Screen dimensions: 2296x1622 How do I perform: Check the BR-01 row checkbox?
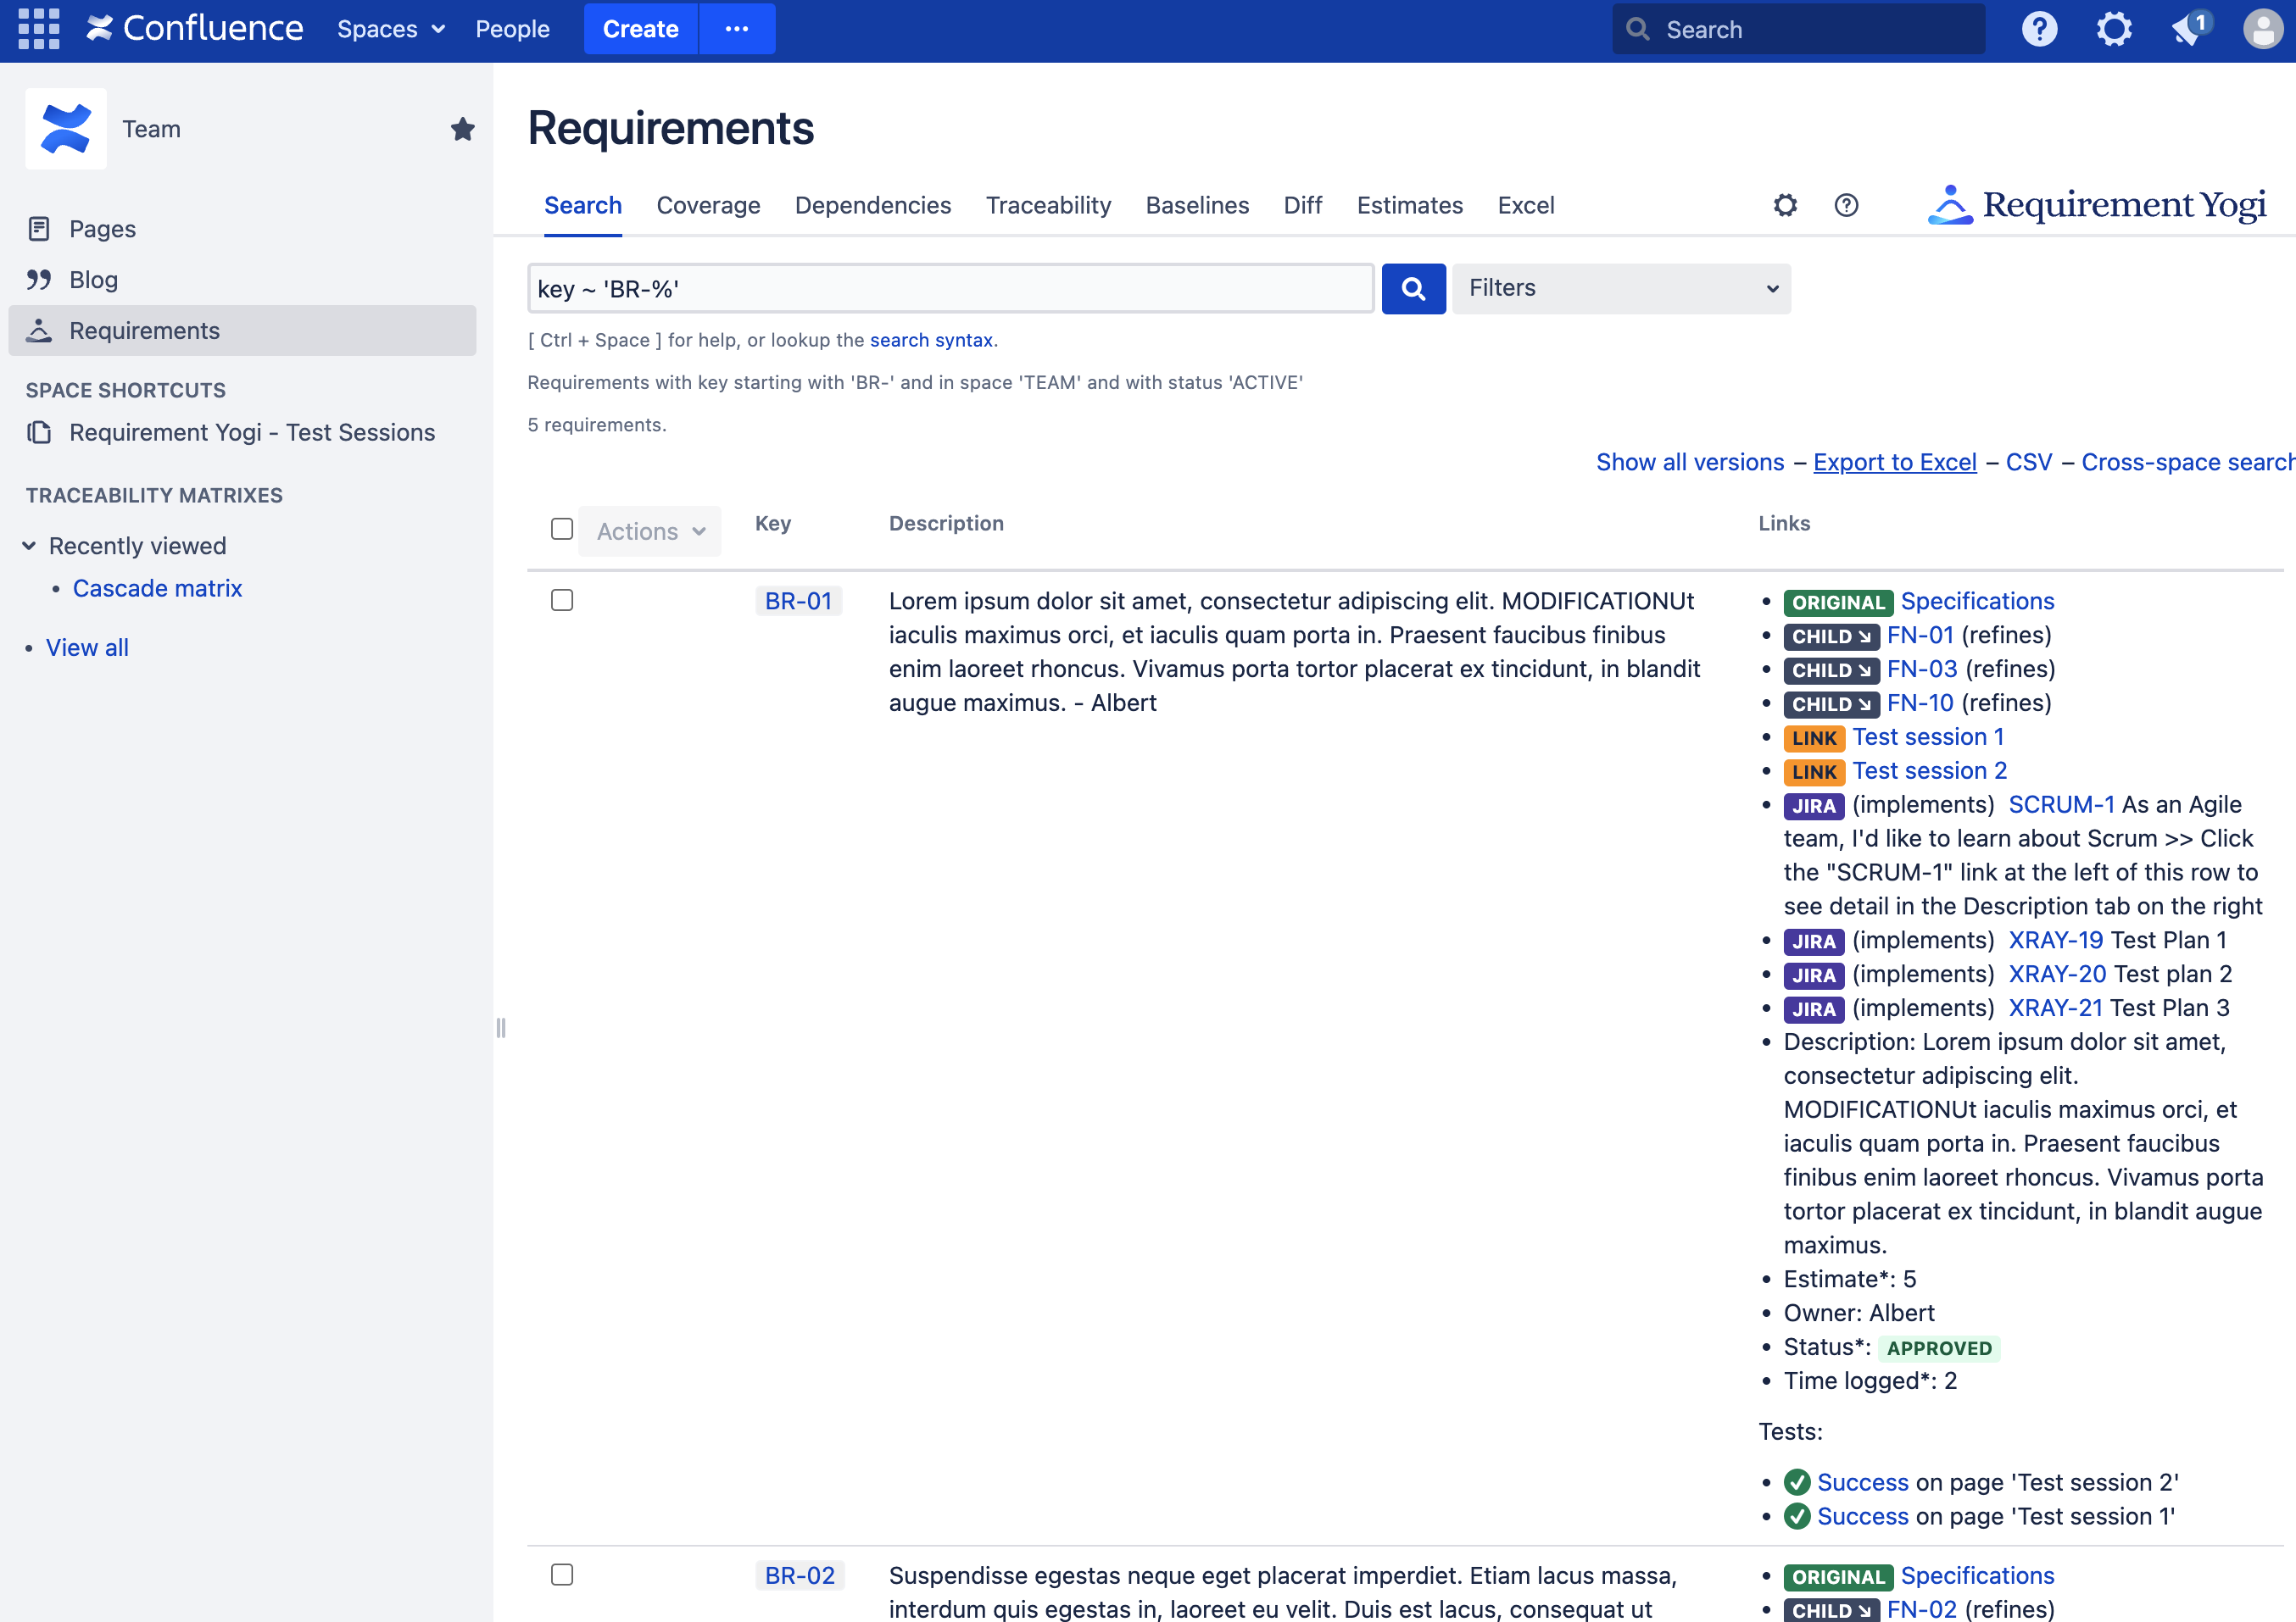tap(562, 600)
